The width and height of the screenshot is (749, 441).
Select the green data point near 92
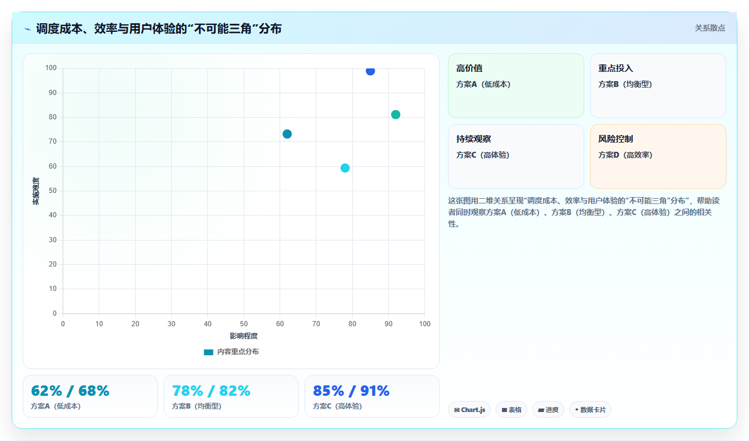(x=396, y=115)
